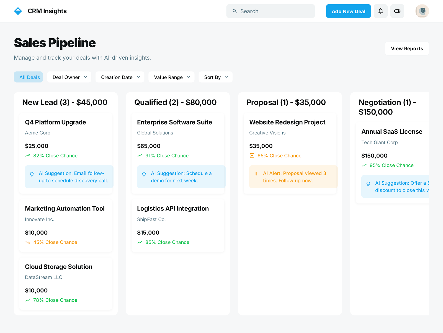Click the CRM Insights diamond logo
Screen dimensions: 443x333
pos(18,11)
